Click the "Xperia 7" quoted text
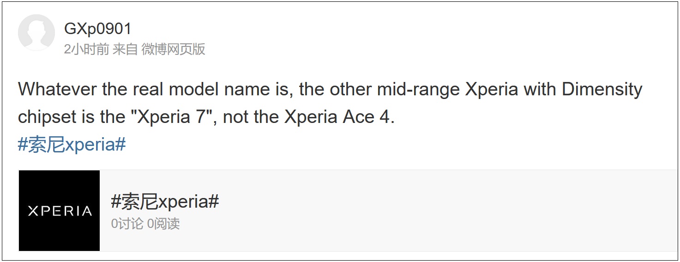 coord(175,117)
